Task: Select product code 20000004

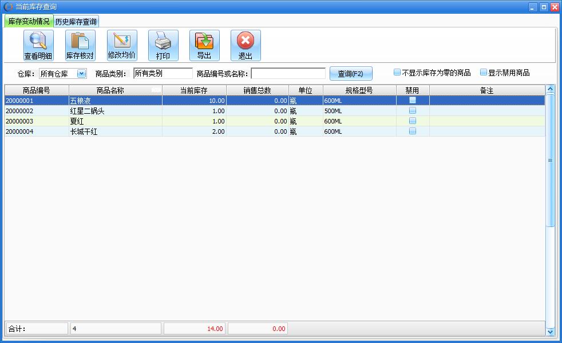Action: pos(37,131)
